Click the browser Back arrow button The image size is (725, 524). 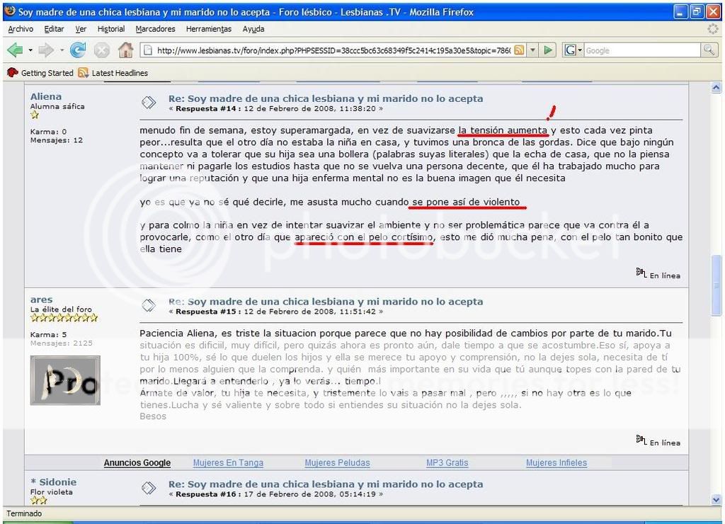tap(16, 50)
